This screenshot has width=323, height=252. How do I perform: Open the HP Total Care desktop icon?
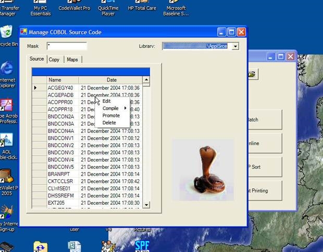click(x=142, y=6)
